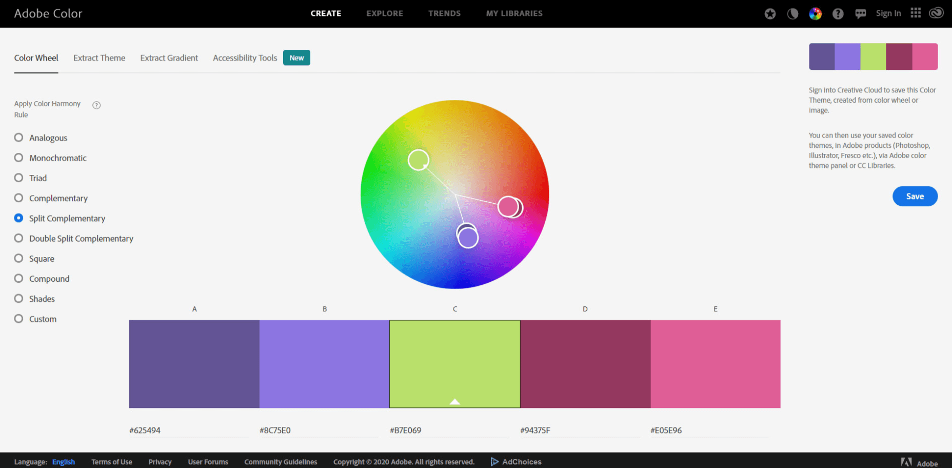
Task: Open User Forums link
Action: pyautogui.click(x=208, y=462)
